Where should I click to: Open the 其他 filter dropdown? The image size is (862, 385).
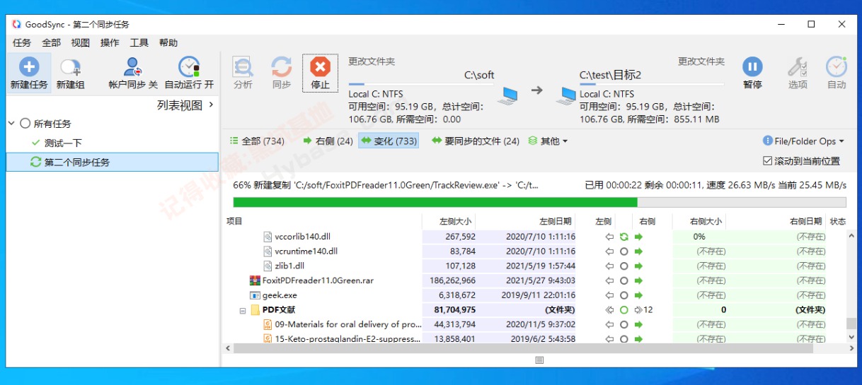(548, 141)
